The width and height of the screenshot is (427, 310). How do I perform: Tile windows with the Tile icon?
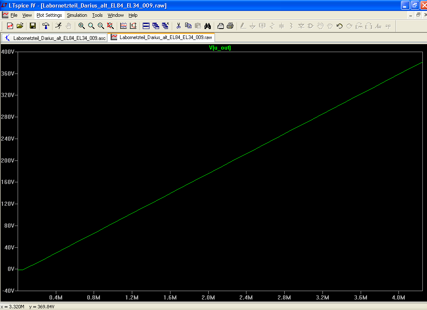click(x=146, y=26)
